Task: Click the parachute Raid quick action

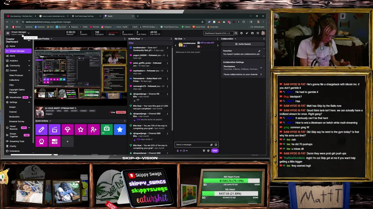Action: tap(68, 130)
